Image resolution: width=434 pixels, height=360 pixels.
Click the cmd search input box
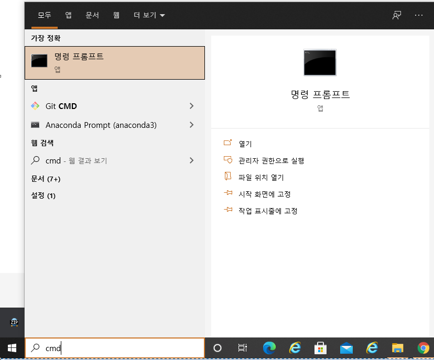115,348
